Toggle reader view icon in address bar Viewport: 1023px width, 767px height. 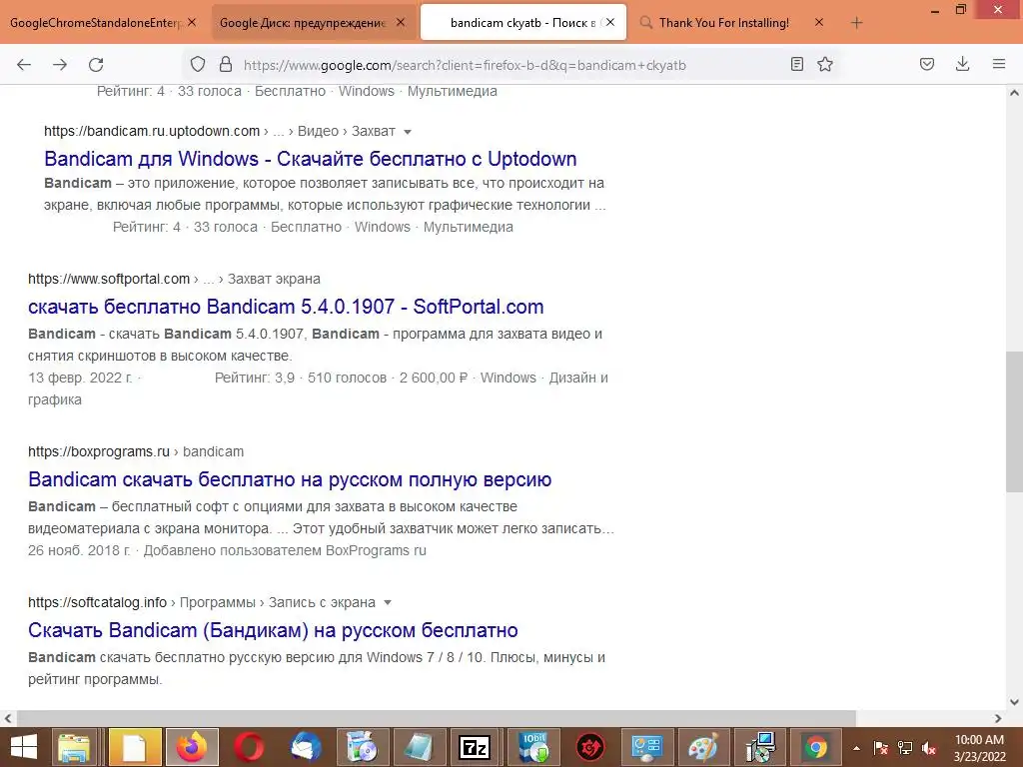click(796, 64)
